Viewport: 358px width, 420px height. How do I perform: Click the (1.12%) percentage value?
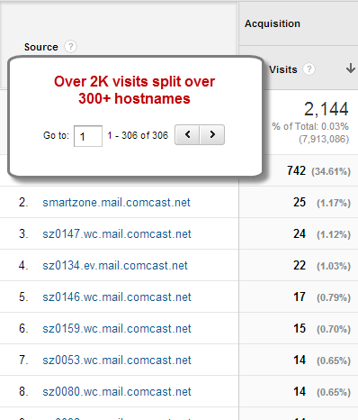tap(334, 234)
